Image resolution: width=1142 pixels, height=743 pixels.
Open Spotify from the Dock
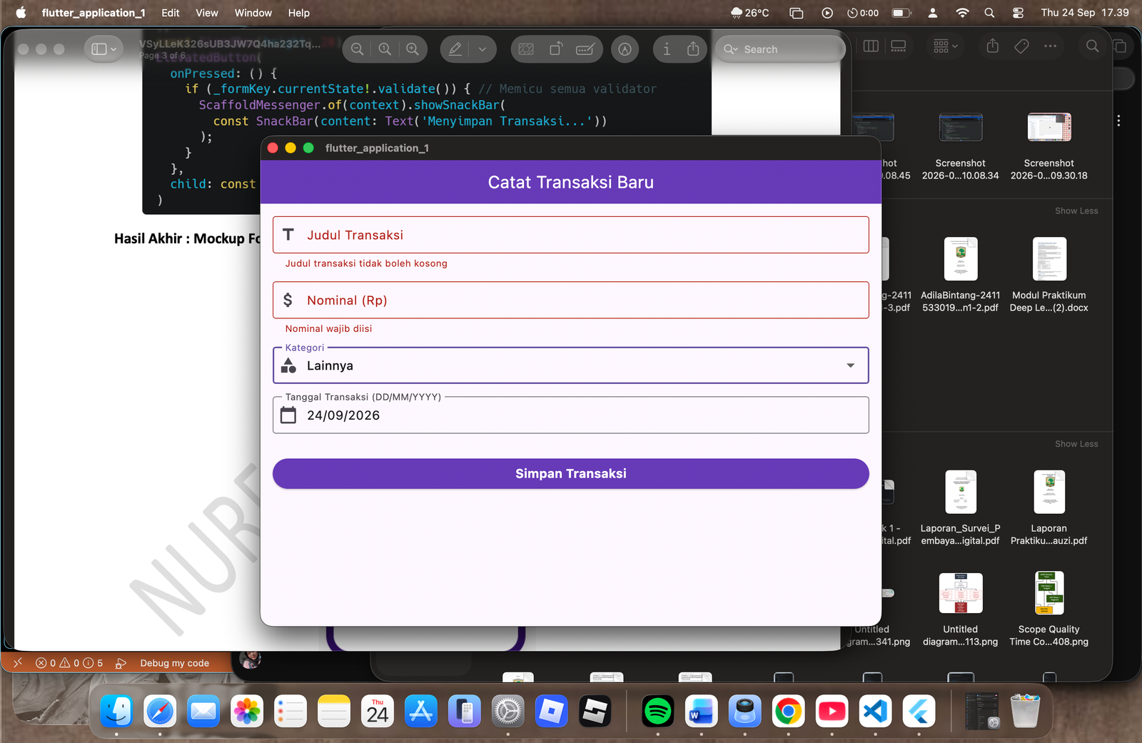click(x=657, y=712)
